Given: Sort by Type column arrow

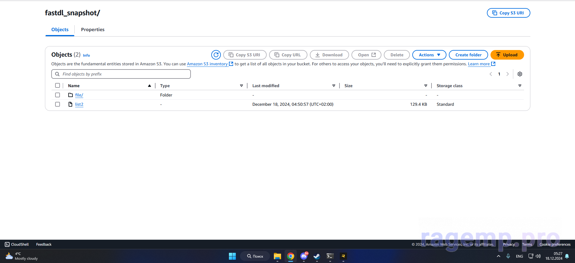Looking at the screenshot, I should [x=241, y=86].
